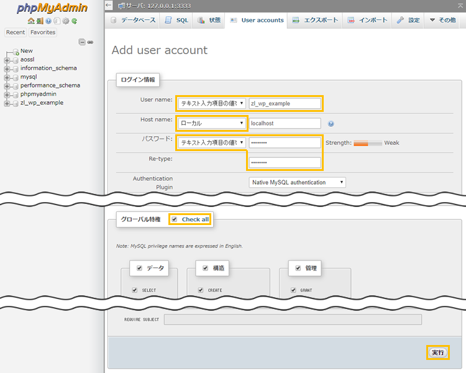This screenshot has width=466, height=373.
Task: Toggle the GRANT privilege checkbox
Action: coord(294,290)
